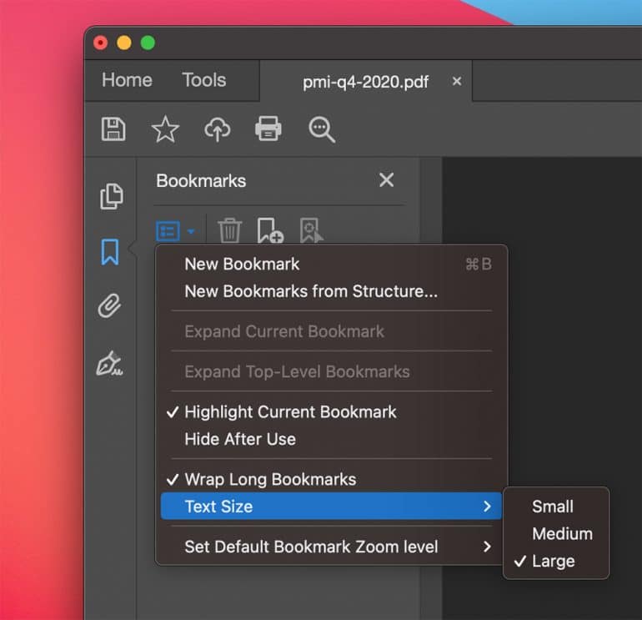This screenshot has height=620, width=642.
Task: Select Medium text size
Action: [556, 533]
